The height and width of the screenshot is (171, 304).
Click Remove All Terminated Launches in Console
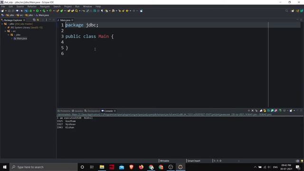click(x=256, y=111)
